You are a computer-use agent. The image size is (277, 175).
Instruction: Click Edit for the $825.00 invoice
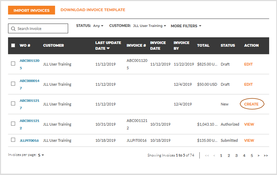click(248, 64)
